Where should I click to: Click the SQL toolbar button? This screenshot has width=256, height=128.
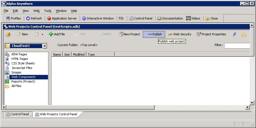pyautogui.click(x=121, y=18)
